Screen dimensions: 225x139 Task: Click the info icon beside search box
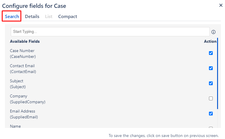pos(213,32)
